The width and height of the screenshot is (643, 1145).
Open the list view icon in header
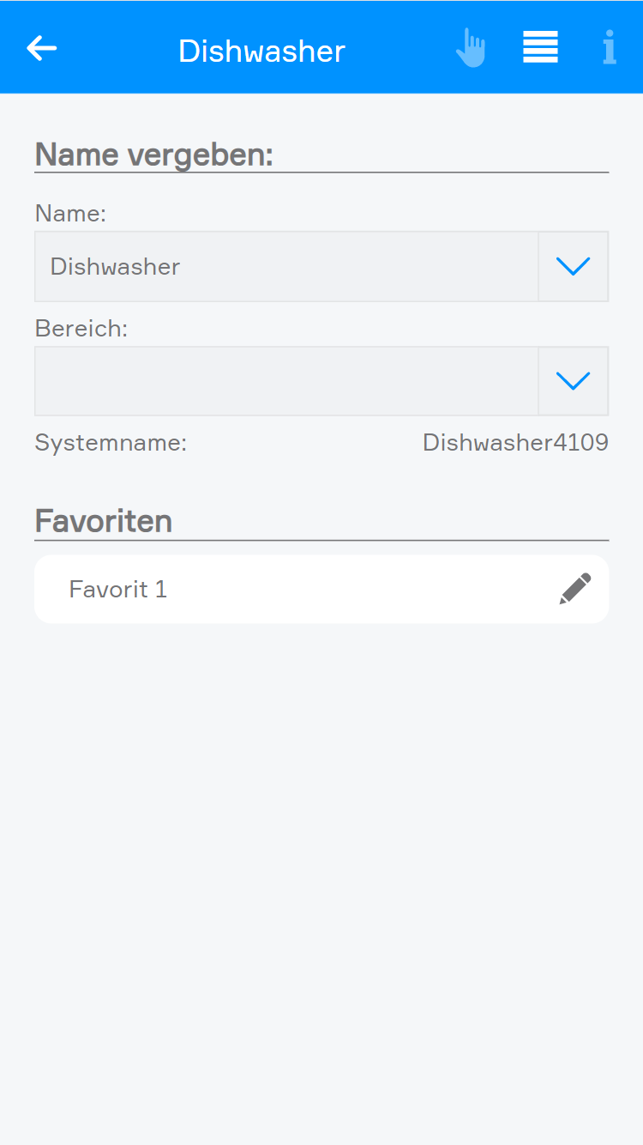point(540,48)
